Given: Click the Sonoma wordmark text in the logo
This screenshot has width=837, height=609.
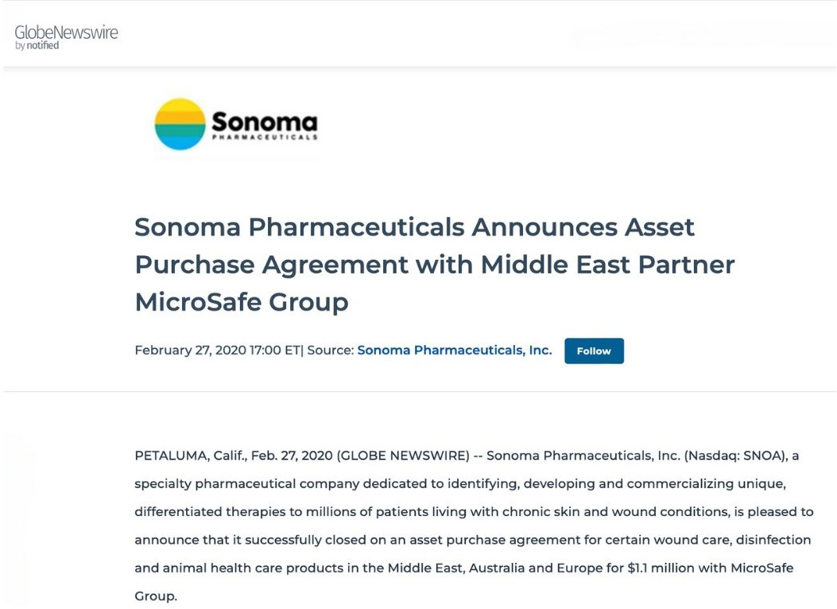Looking at the screenshot, I should 264,122.
